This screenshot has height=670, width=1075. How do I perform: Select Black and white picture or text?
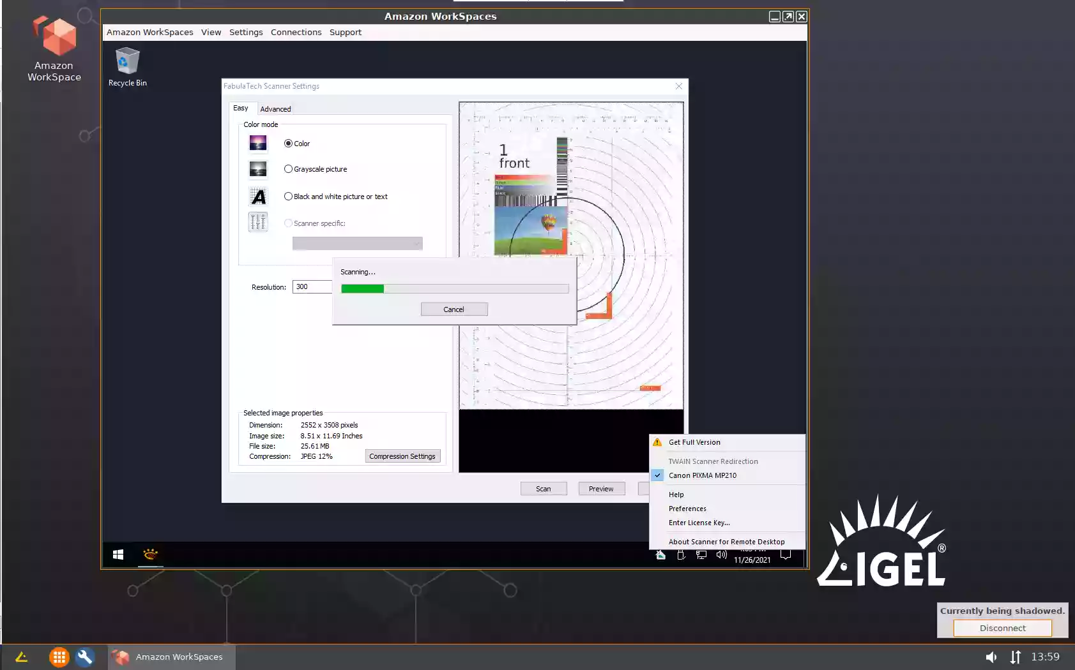pyautogui.click(x=288, y=197)
